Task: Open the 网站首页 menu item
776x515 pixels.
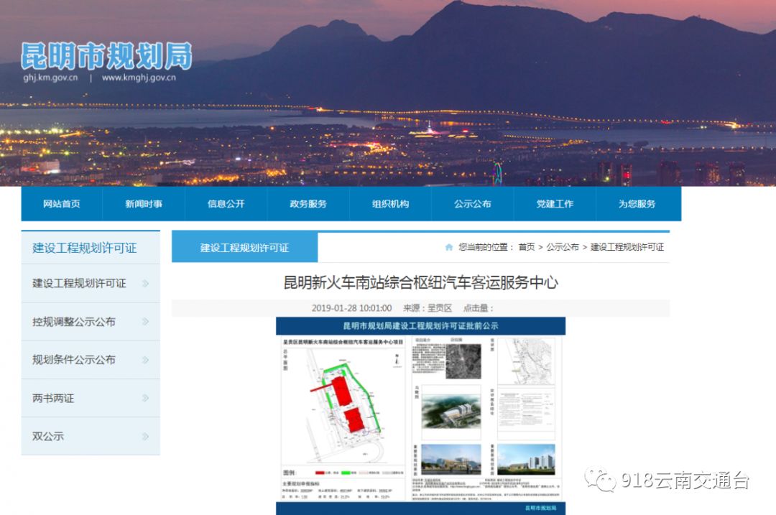Action: click(63, 204)
